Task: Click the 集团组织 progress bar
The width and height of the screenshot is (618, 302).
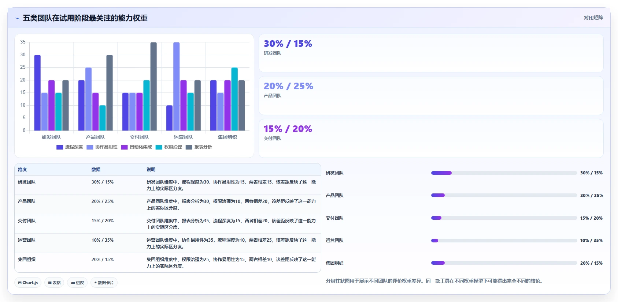Action: pos(504,263)
